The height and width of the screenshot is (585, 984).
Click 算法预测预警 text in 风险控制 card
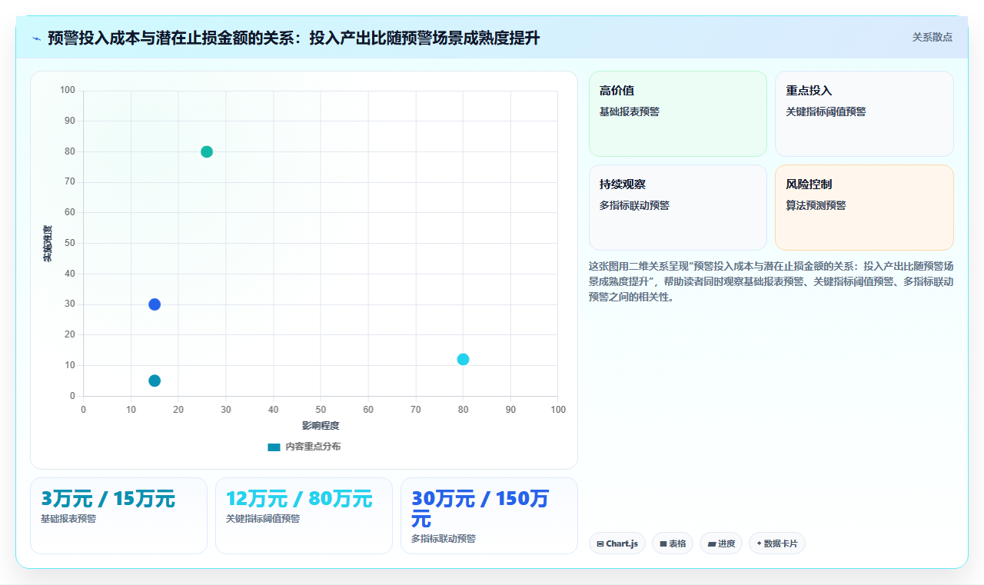pyautogui.click(x=816, y=205)
